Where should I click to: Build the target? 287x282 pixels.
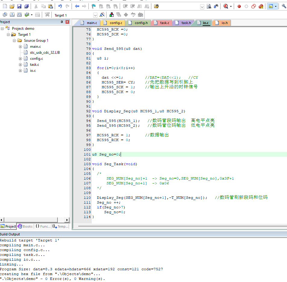12,15
